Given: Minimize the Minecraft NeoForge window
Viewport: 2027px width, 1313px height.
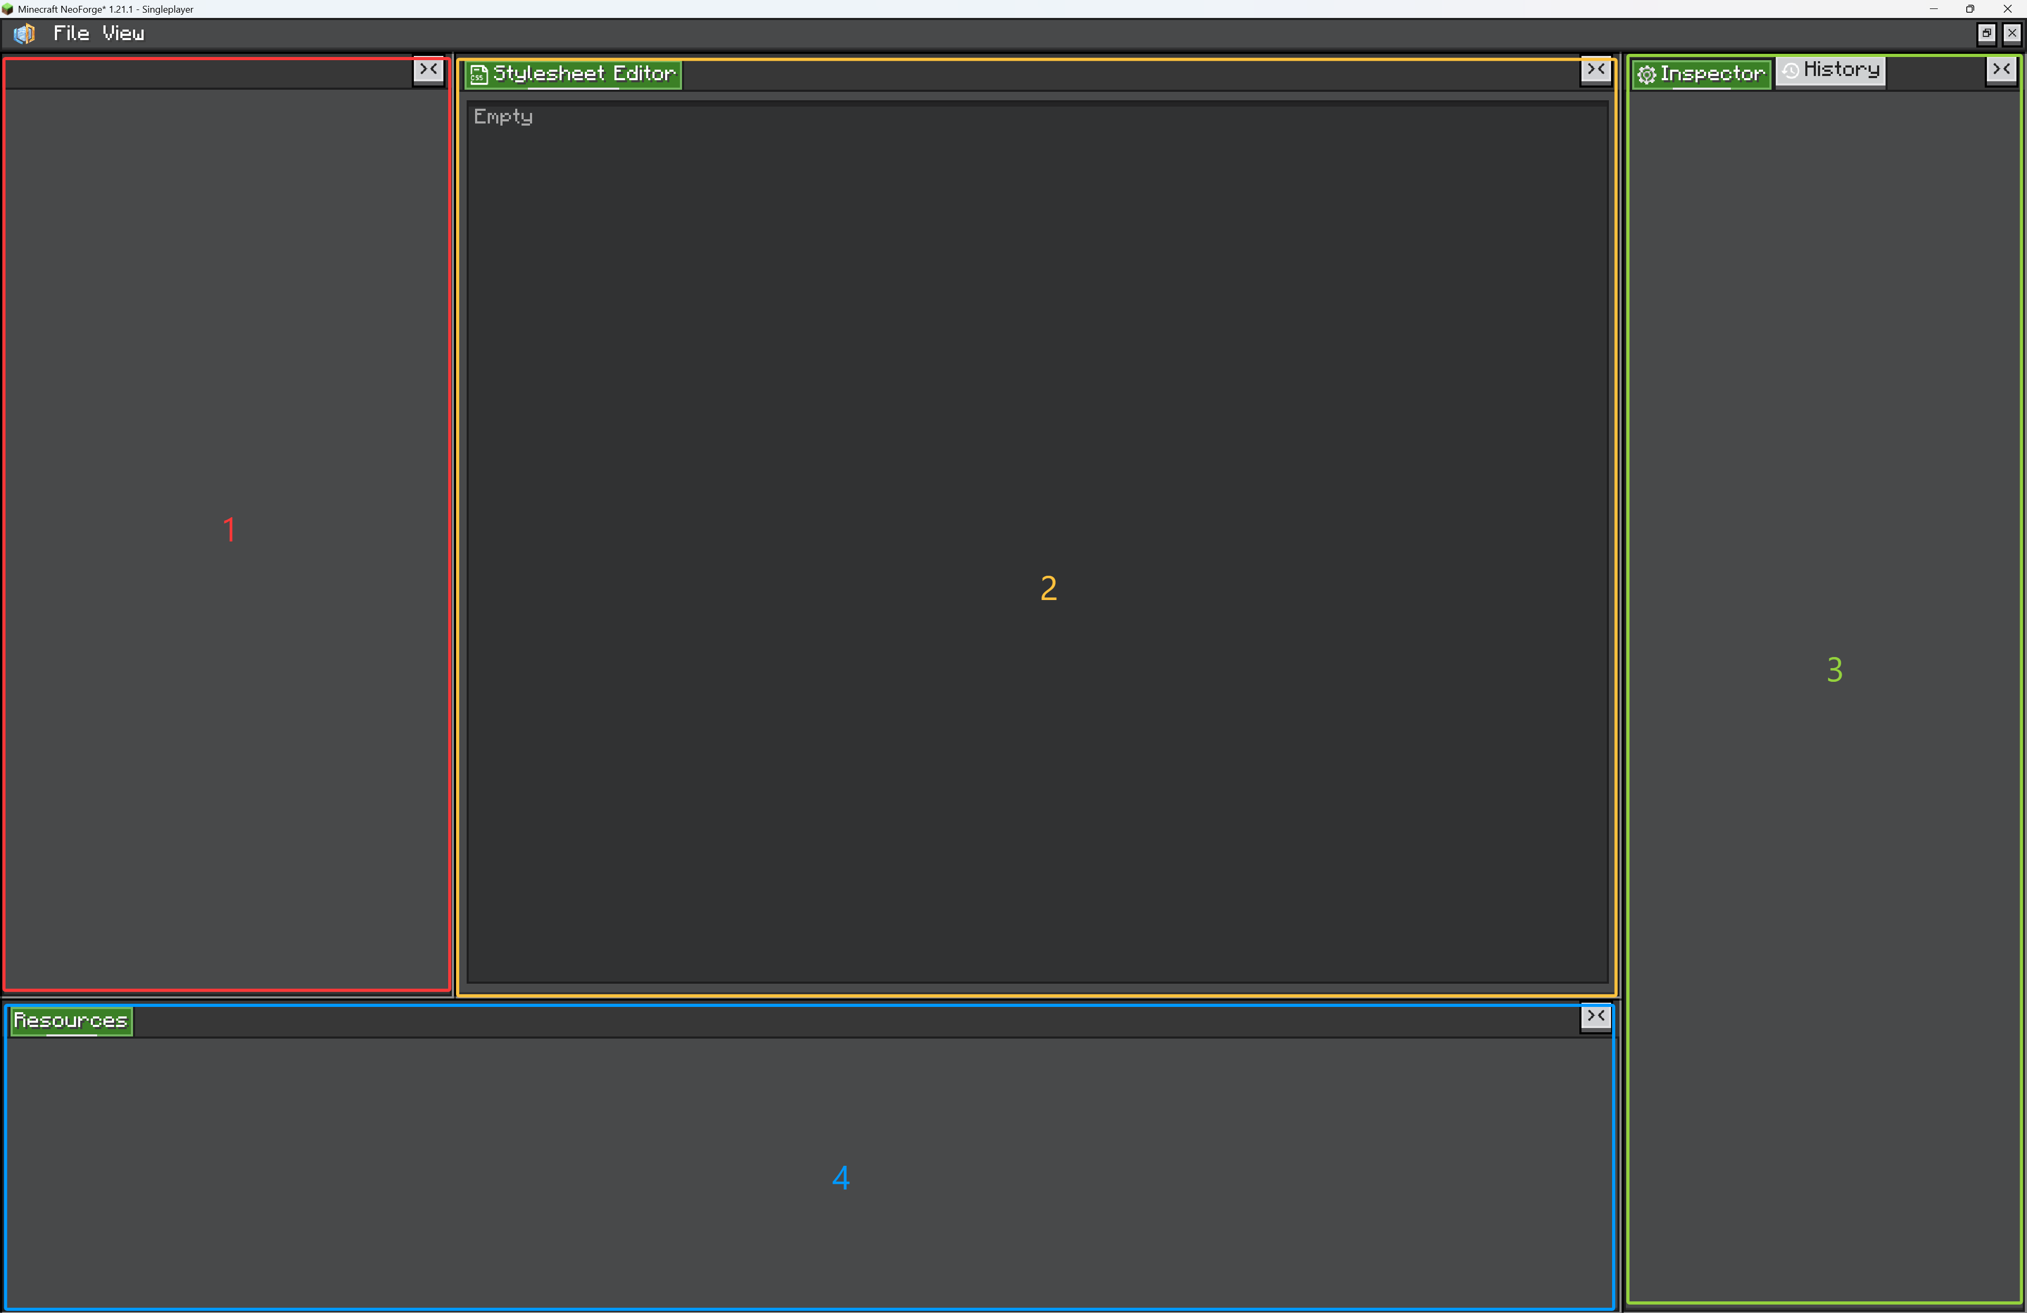Looking at the screenshot, I should tap(1934, 8).
